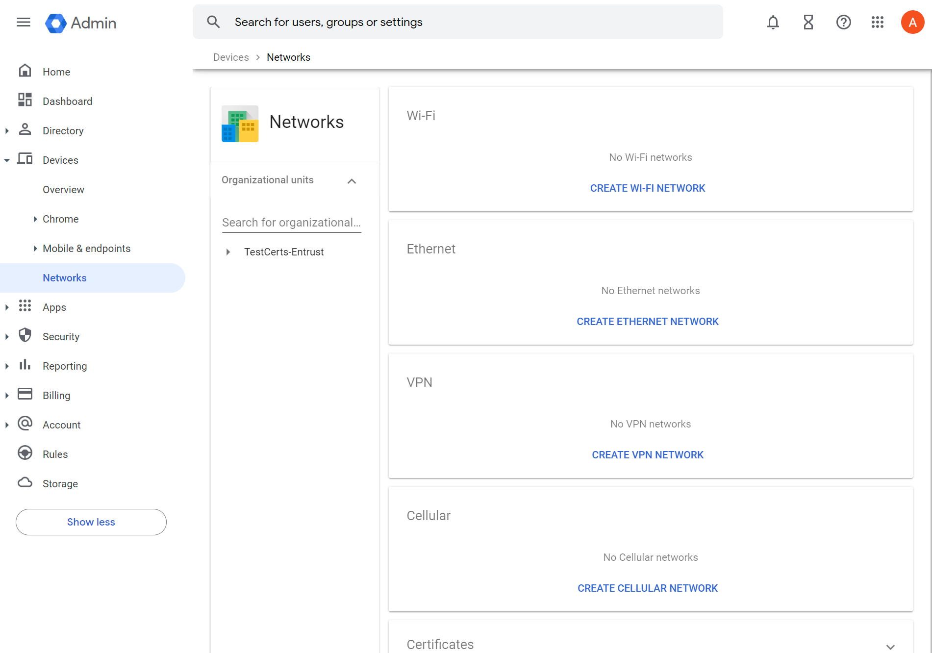932x653 pixels.
Task: Open the help question mark icon
Action: click(x=843, y=23)
